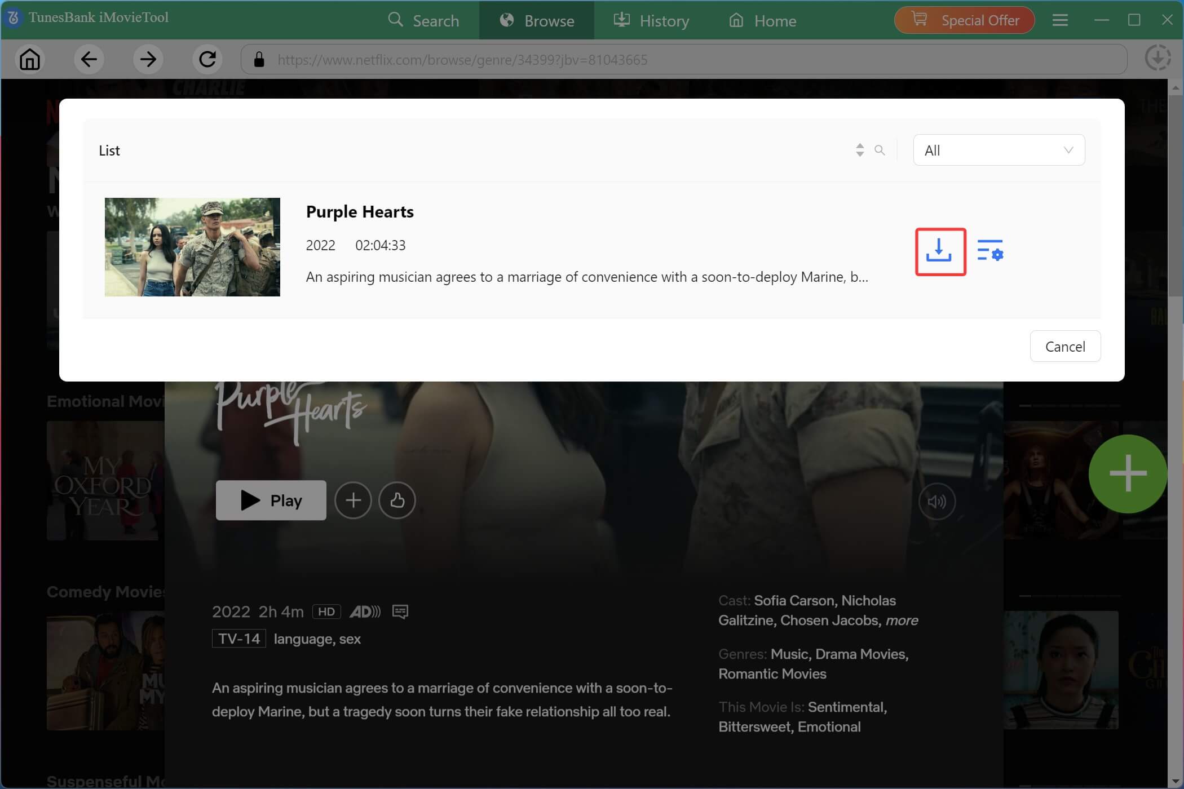Open download settings for Purple Hearts

pyautogui.click(x=992, y=252)
